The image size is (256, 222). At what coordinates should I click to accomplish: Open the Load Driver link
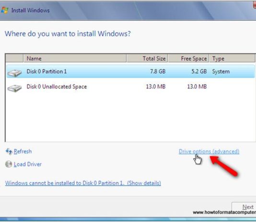pos(28,164)
